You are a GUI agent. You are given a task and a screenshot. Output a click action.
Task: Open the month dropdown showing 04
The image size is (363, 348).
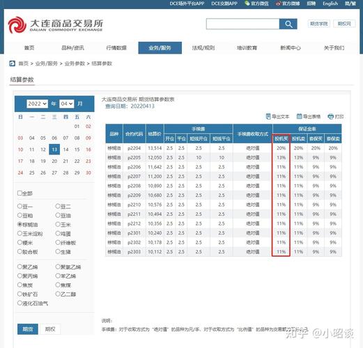click(67, 104)
